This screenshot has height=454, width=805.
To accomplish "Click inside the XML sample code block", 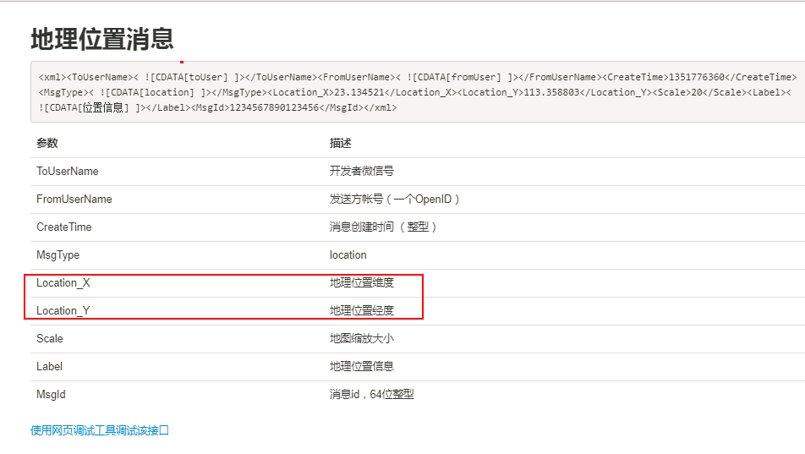I will tap(414, 91).
